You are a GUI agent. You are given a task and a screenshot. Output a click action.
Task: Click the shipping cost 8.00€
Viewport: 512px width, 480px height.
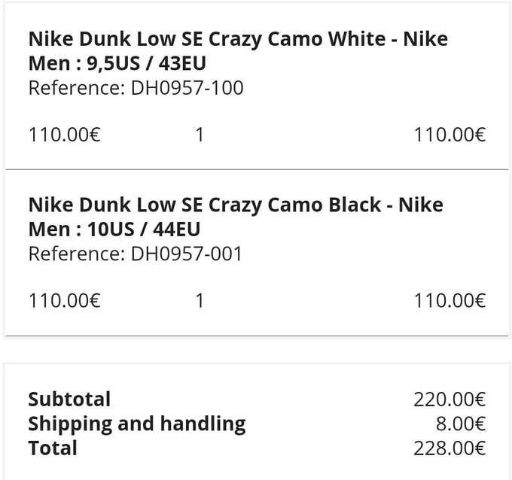pyautogui.click(x=461, y=424)
